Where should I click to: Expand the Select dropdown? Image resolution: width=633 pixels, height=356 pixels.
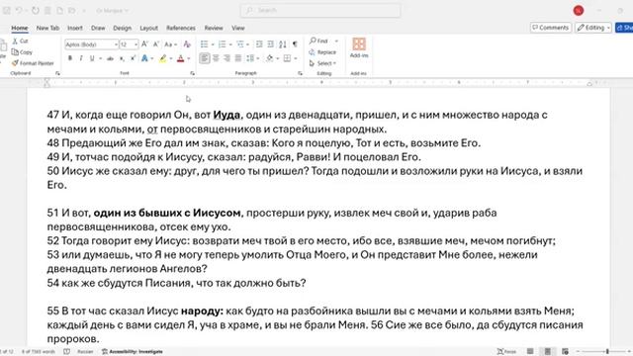pyautogui.click(x=322, y=63)
